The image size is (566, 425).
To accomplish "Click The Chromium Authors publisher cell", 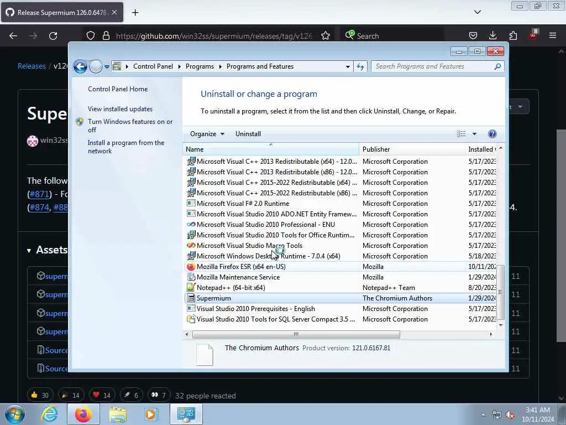I will (x=397, y=298).
